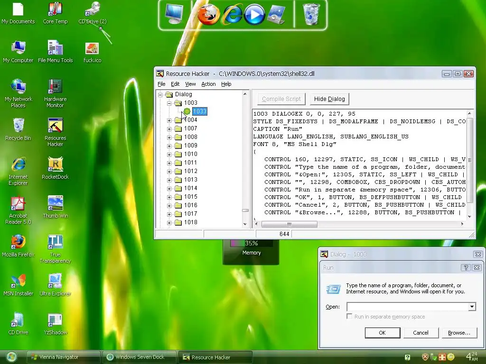This screenshot has height=364, width=486.
Task: Click the script editor horizontal scrollbar thumb
Action: pyautogui.click(x=289, y=224)
